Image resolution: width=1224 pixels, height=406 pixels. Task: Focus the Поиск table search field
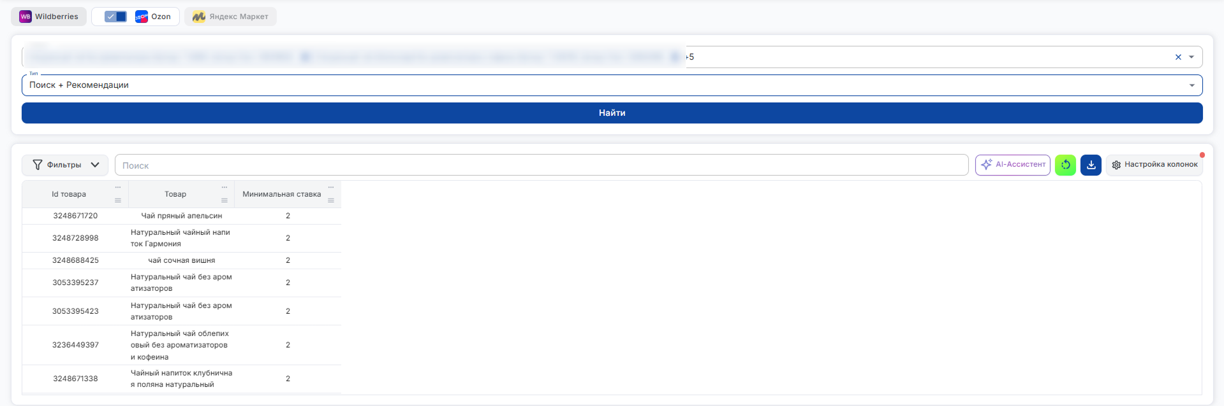point(542,165)
